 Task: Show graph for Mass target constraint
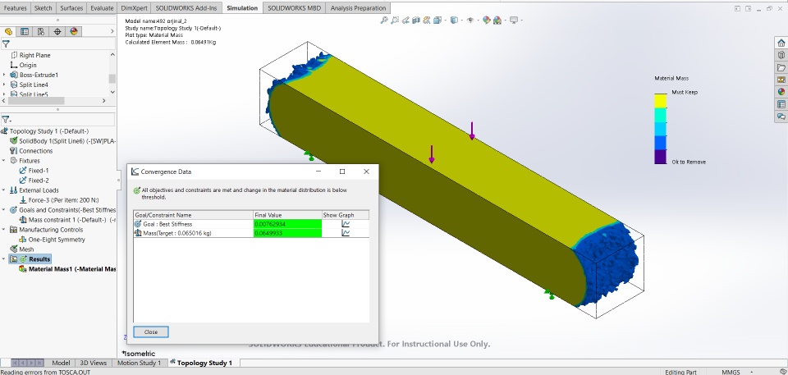click(346, 233)
